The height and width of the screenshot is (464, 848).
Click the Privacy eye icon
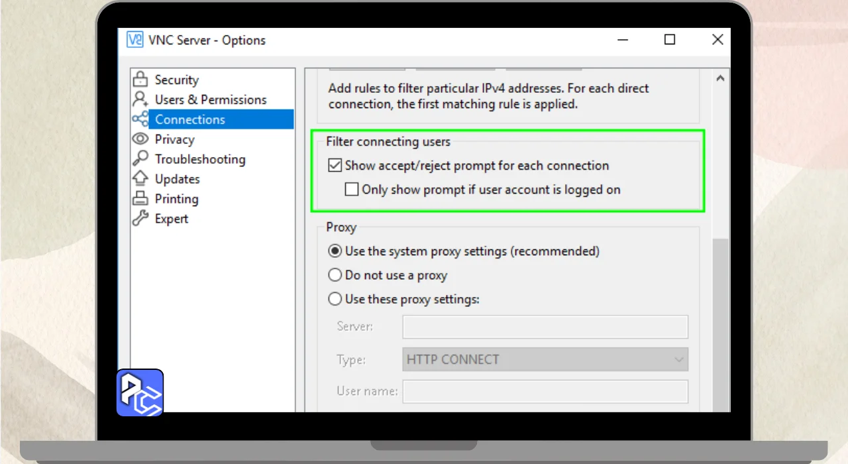point(140,139)
